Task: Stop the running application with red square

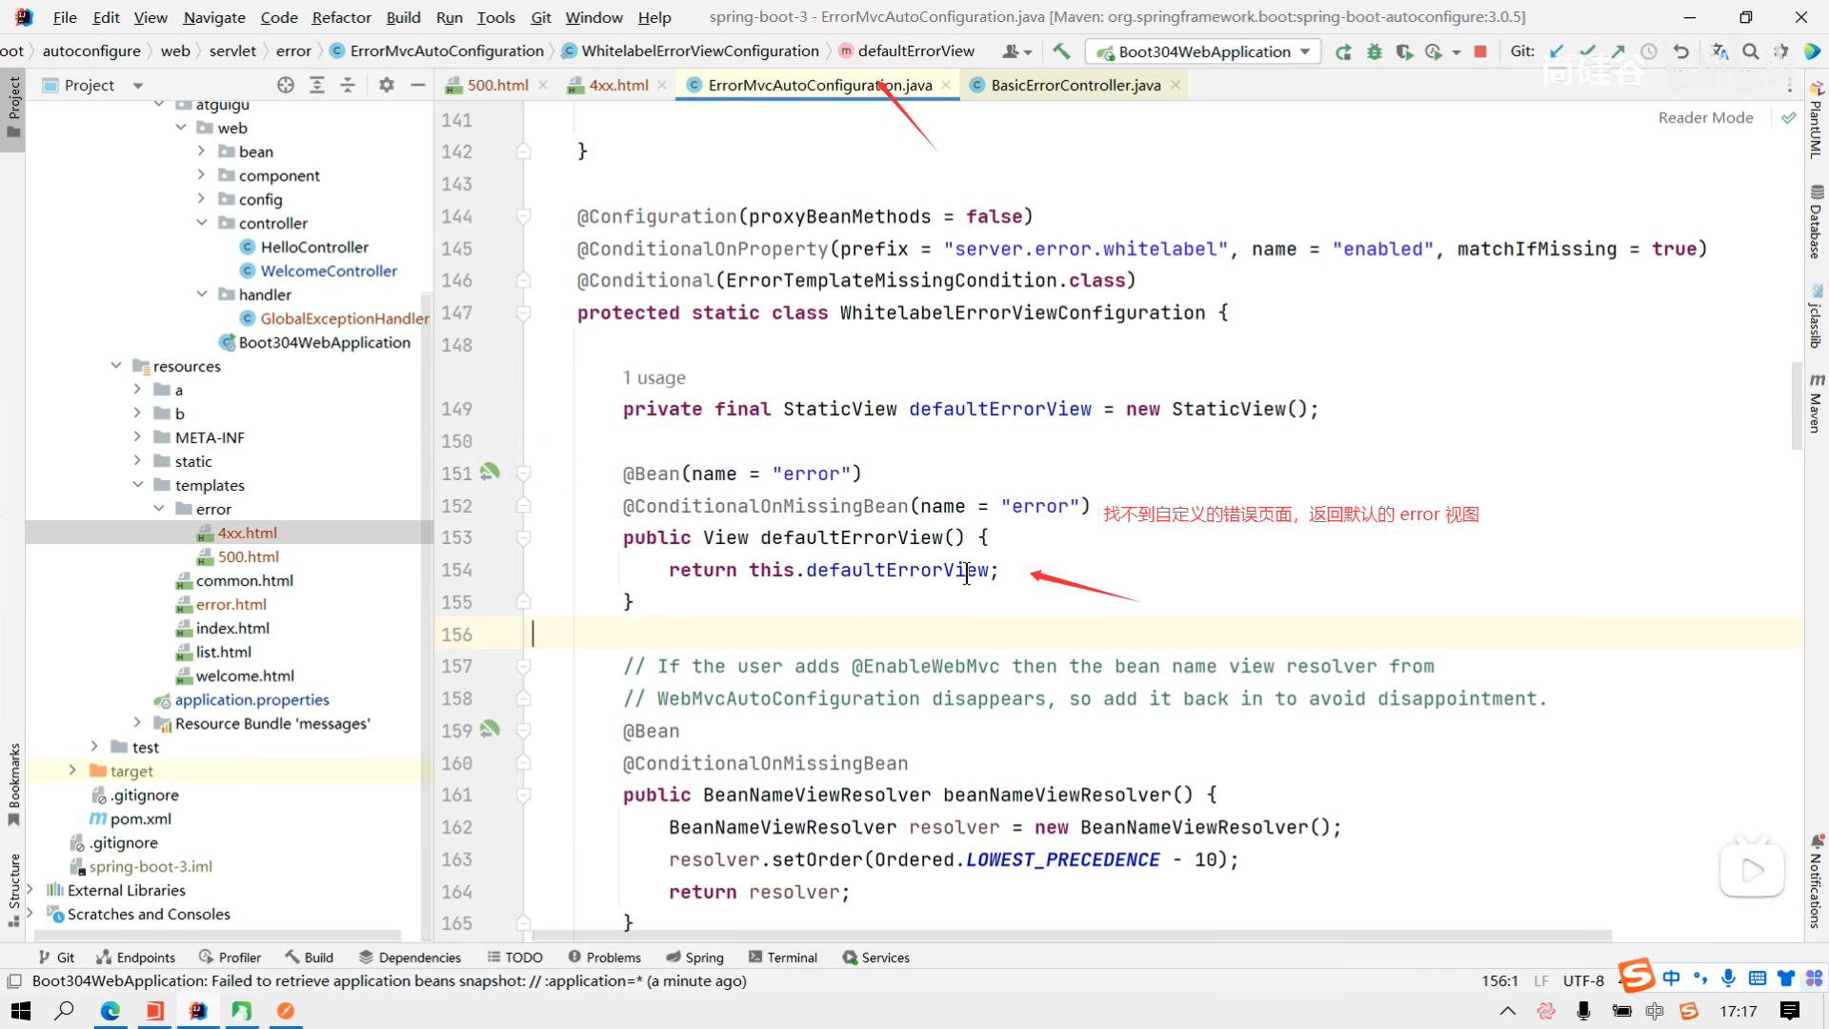Action: (x=1479, y=51)
